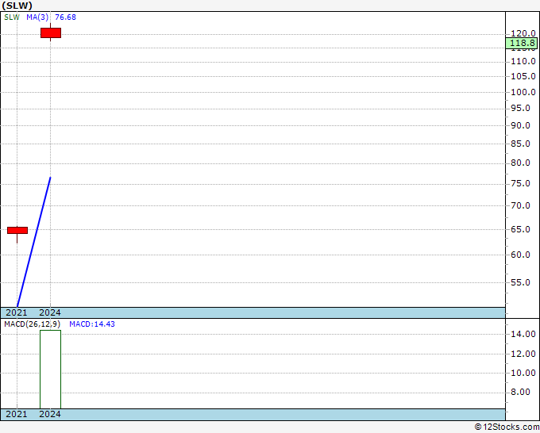Image resolution: width=540 pixels, height=433 pixels.
Task: Click the 85.0 price axis label
Action: pos(520,144)
